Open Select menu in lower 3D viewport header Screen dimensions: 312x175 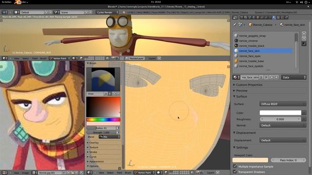pos(110,173)
